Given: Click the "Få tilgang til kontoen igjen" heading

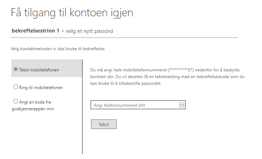Looking at the screenshot, I should (x=72, y=13).
